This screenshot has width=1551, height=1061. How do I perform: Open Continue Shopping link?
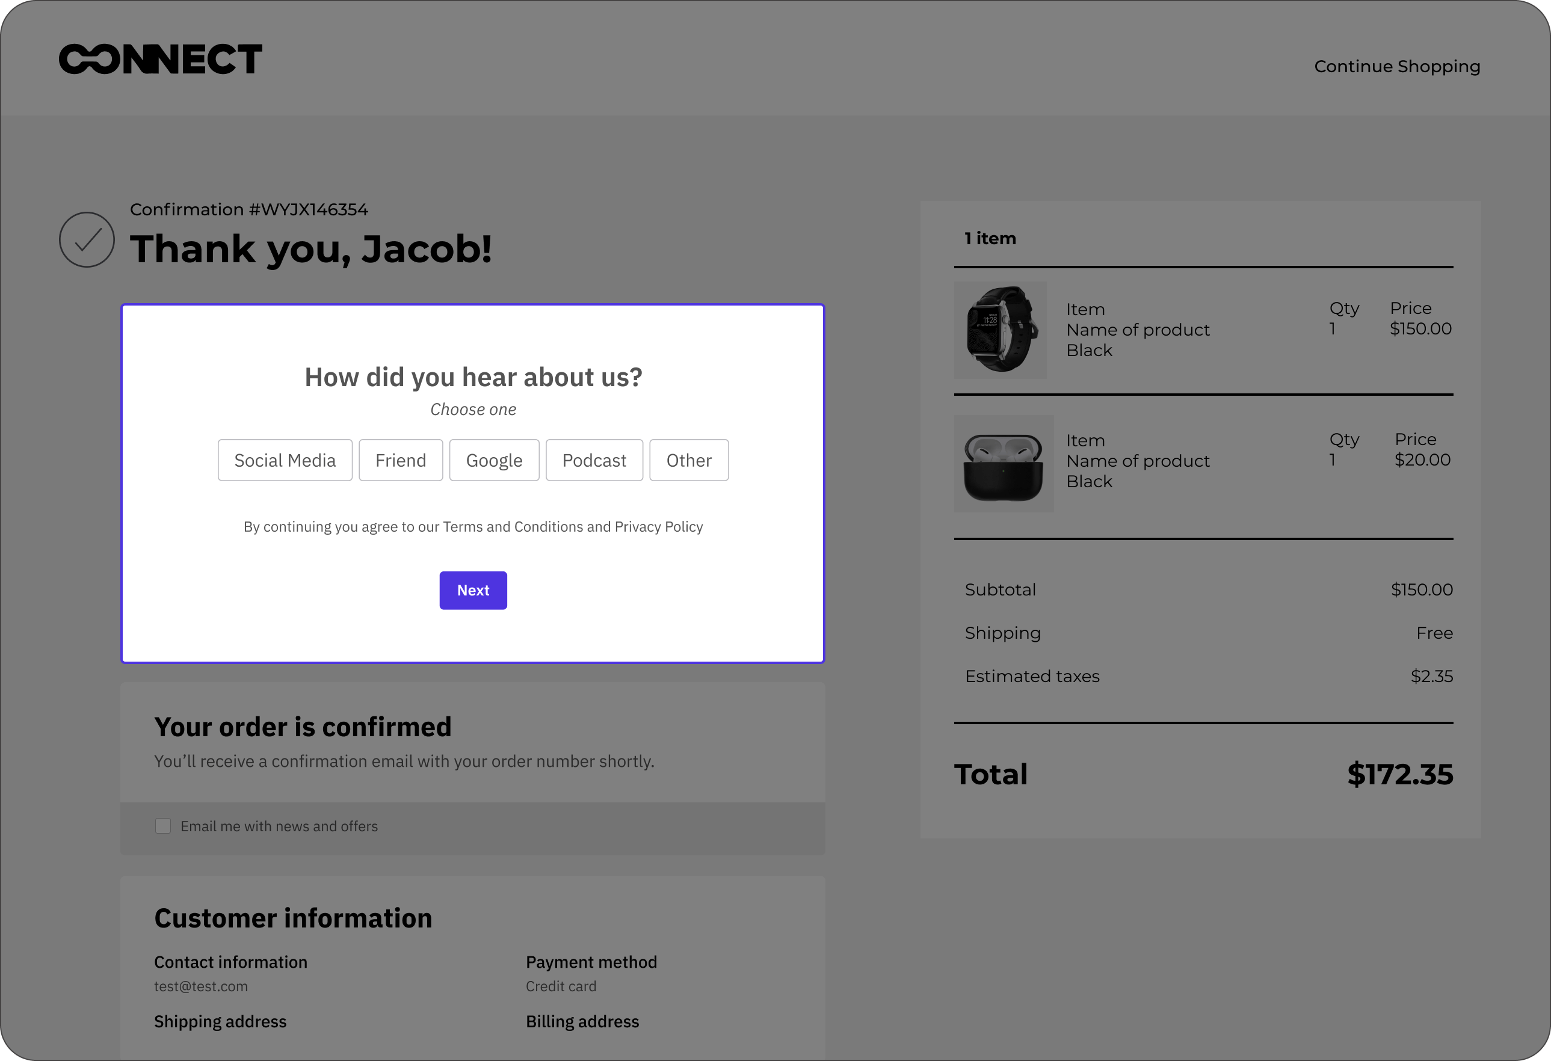pyautogui.click(x=1397, y=66)
